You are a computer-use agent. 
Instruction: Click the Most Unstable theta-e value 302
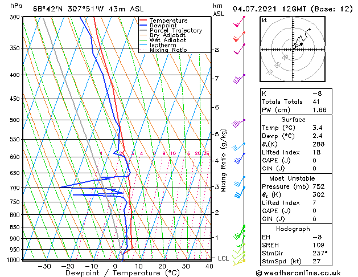pyautogui.click(x=319, y=194)
